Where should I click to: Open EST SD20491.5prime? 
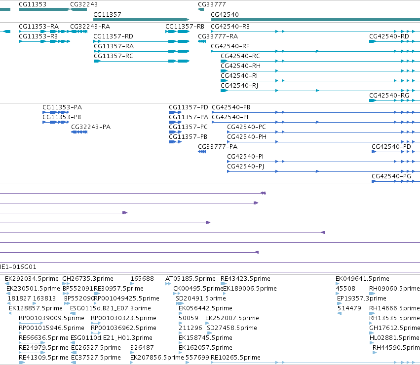(x=201, y=299)
